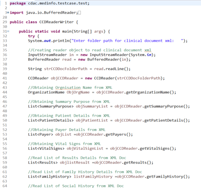Viewport: 201px width, 188px height.
Task: Click the getFamilyHistory() method call
Action: pos(167,177)
